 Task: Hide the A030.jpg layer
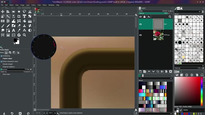(141, 35)
